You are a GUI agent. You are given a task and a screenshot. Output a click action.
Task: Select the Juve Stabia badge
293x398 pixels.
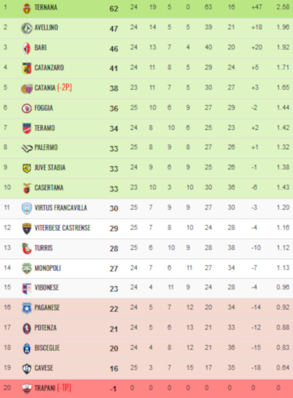click(26, 168)
